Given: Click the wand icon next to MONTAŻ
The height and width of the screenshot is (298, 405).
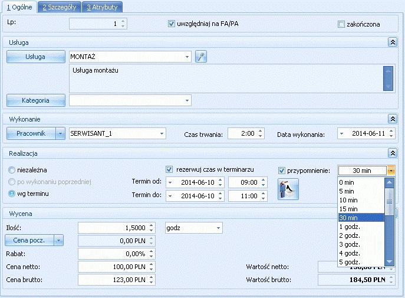Looking at the screenshot, I should 201,57.
